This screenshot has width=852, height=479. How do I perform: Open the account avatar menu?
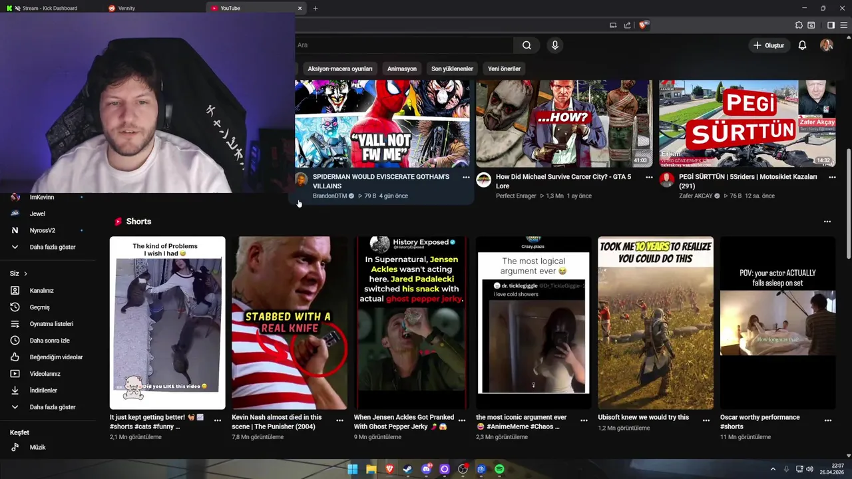pos(827,45)
